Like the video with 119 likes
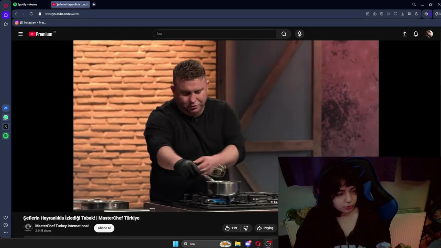 click(231, 228)
